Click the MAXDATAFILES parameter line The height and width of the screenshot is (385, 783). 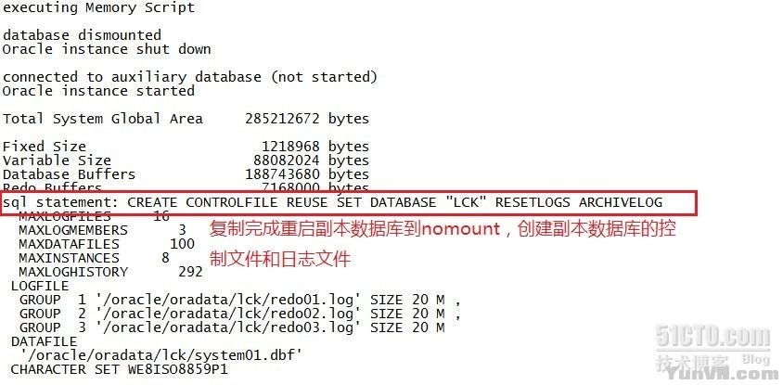pos(106,244)
